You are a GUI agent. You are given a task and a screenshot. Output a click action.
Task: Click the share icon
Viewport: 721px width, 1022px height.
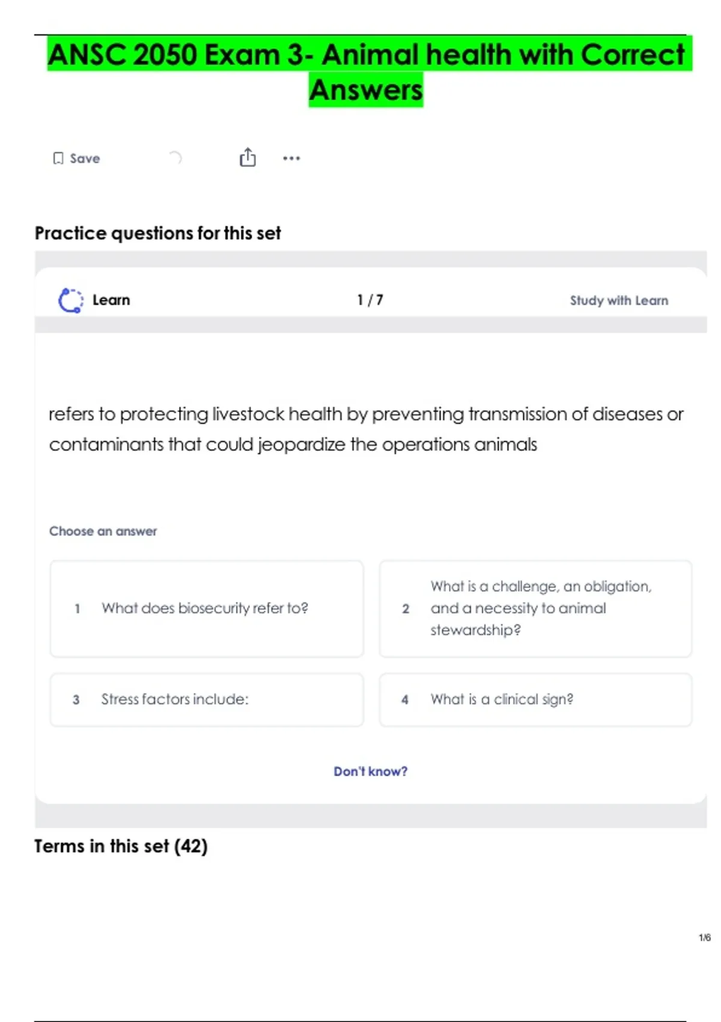(x=248, y=158)
